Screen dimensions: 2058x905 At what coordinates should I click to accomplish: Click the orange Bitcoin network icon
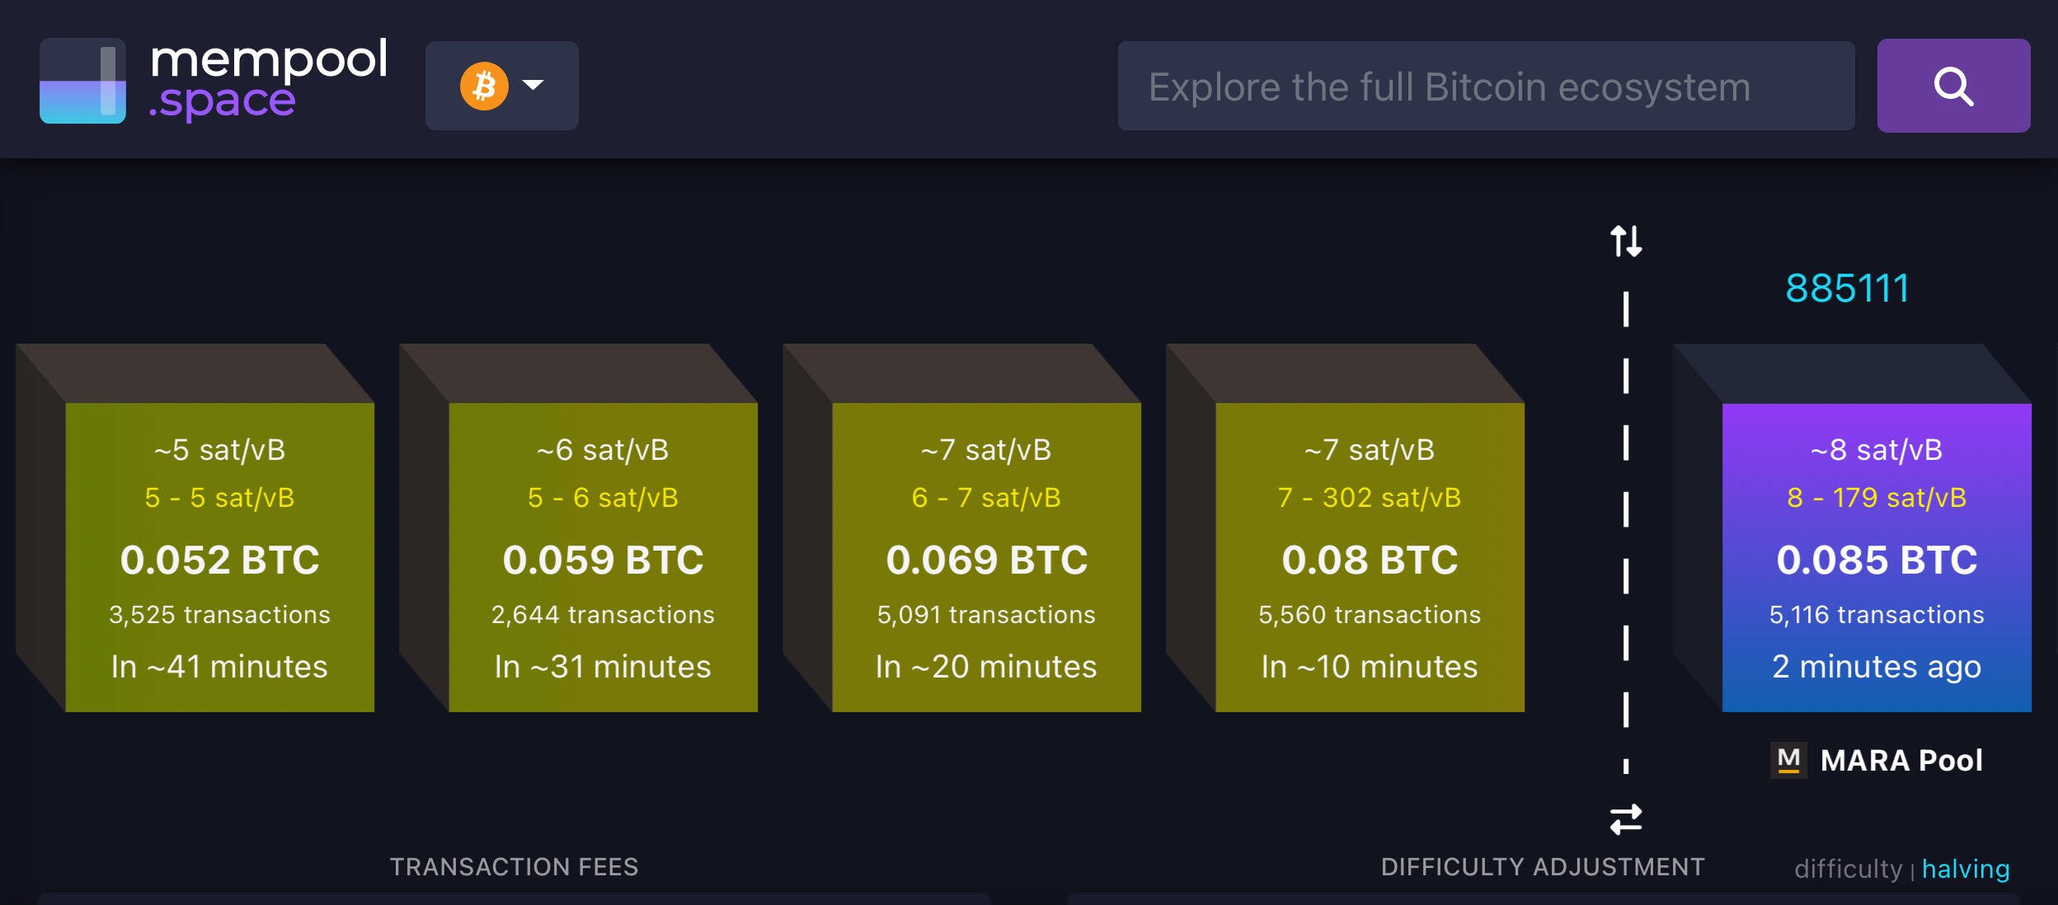484,86
